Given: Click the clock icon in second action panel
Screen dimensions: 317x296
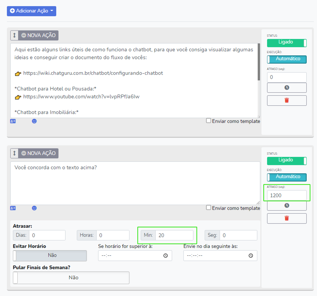Looking at the screenshot, I should (287, 205).
